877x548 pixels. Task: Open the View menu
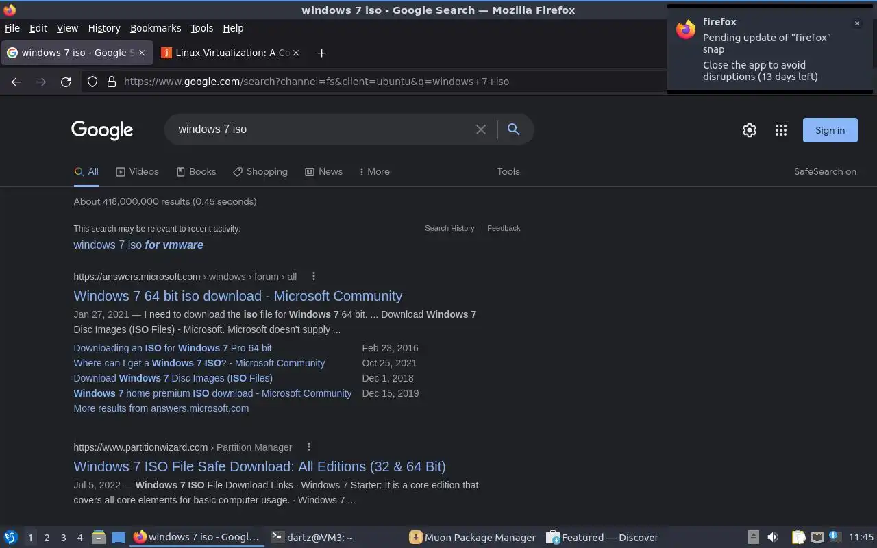coord(67,28)
